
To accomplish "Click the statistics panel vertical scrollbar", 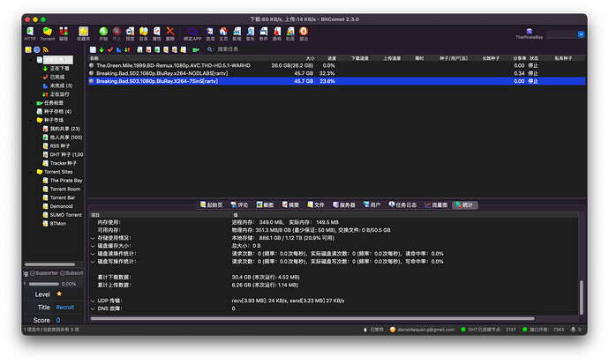I will [x=582, y=297].
